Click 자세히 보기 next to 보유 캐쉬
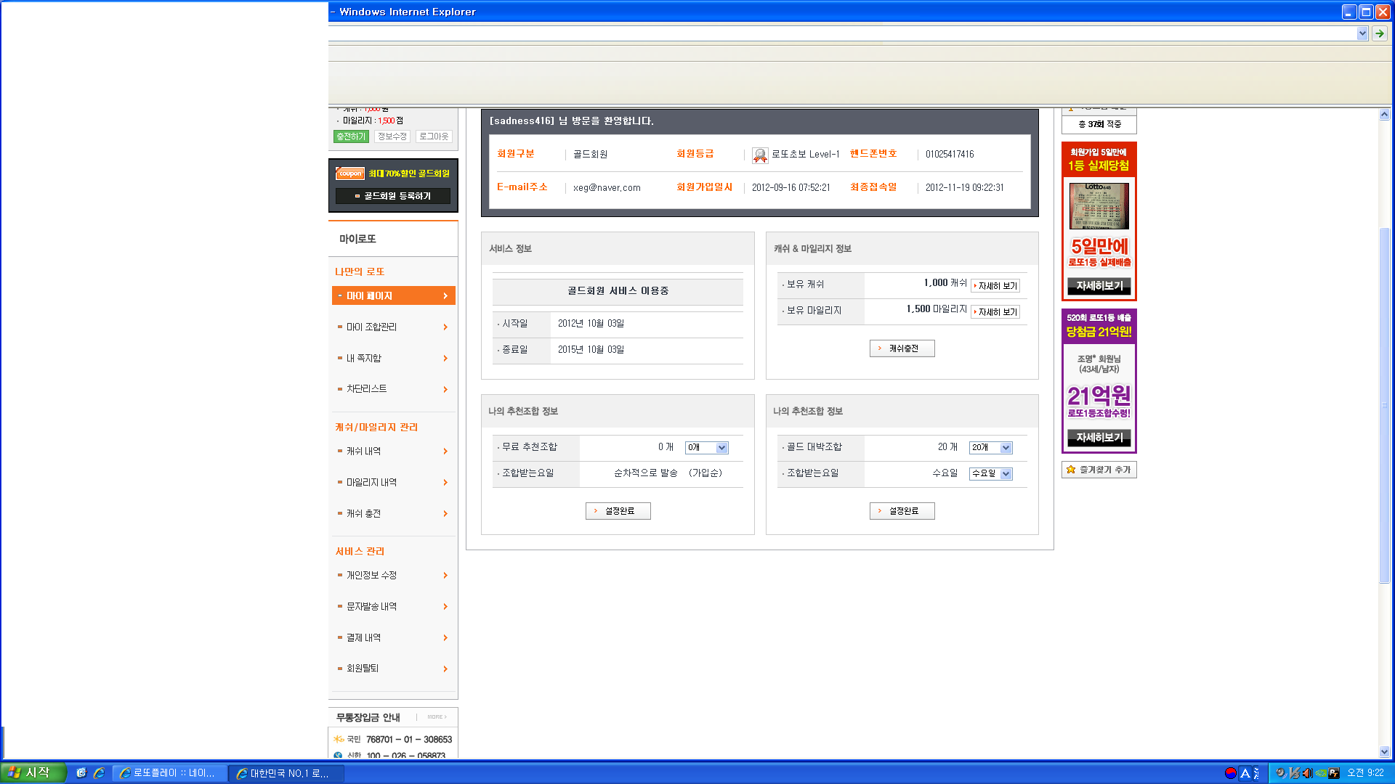 (x=995, y=286)
